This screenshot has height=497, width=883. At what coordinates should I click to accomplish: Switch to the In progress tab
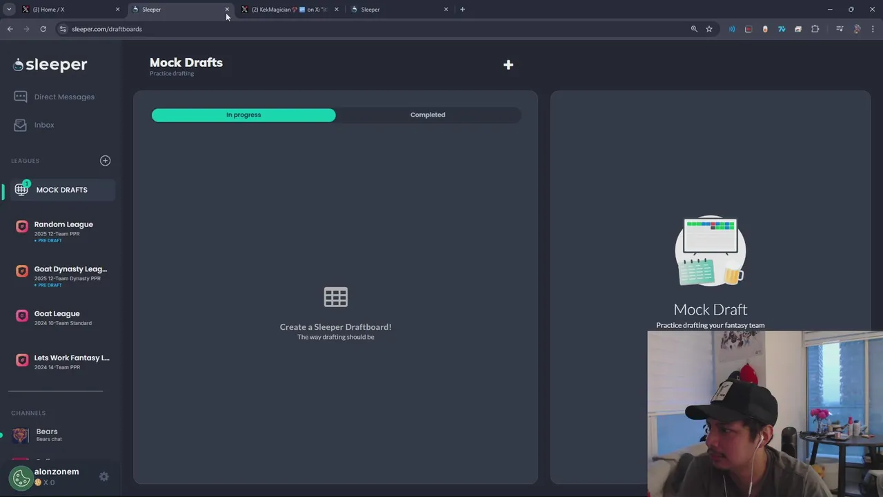click(x=244, y=115)
